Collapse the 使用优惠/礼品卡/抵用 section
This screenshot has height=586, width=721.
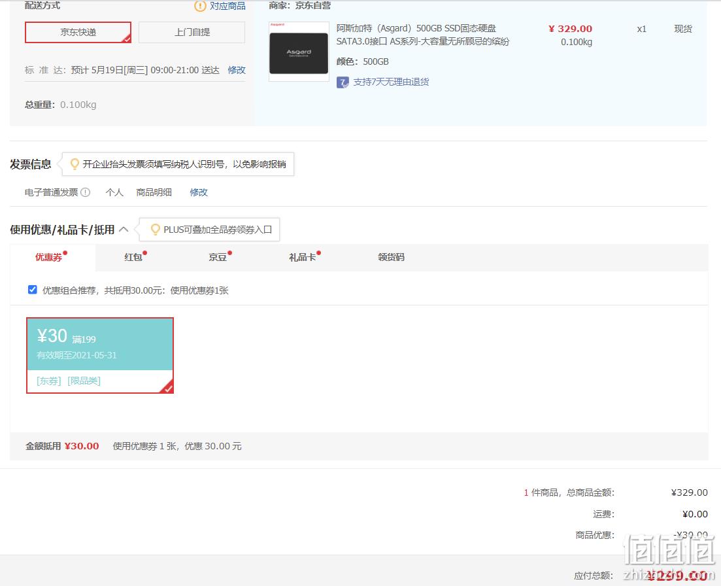(x=124, y=229)
